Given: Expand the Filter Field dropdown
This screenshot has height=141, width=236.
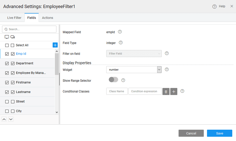Looking at the screenshot, I should click(x=134, y=54).
